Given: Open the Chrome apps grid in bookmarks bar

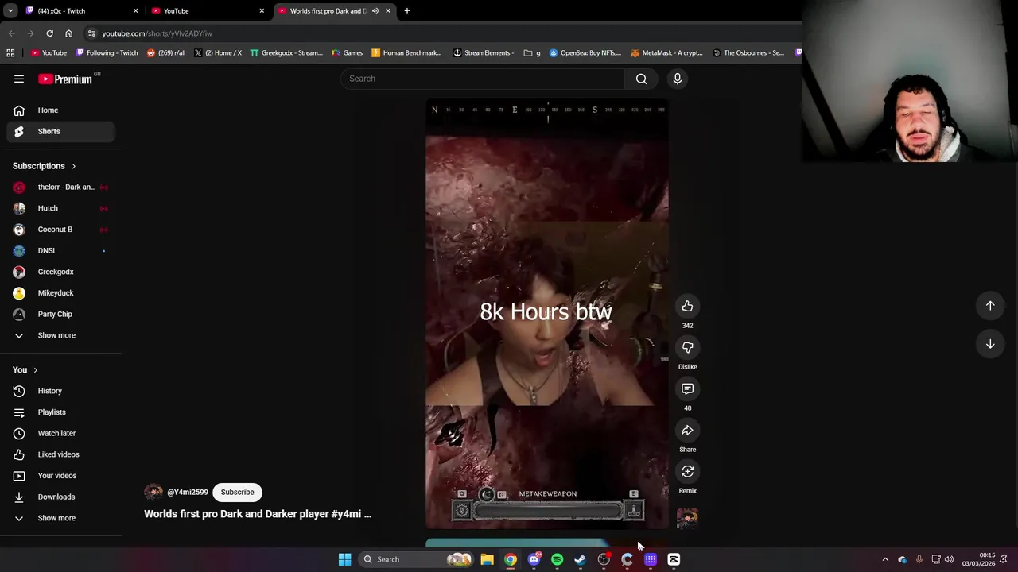Looking at the screenshot, I should tap(10, 53).
